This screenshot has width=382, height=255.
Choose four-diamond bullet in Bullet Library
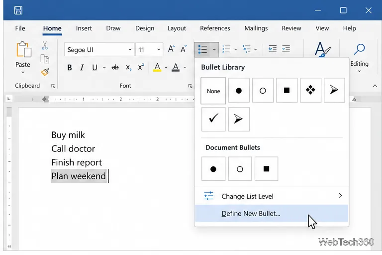pyautogui.click(x=310, y=90)
